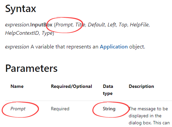Open the Application object link
Viewport: 172px width, 127px height.
114,47
